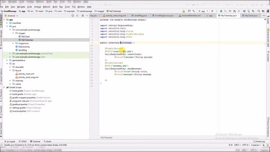Screen dimensions: 270x152
Task: Start debugging with the Debug bug icon
Action: (x=221, y=11)
